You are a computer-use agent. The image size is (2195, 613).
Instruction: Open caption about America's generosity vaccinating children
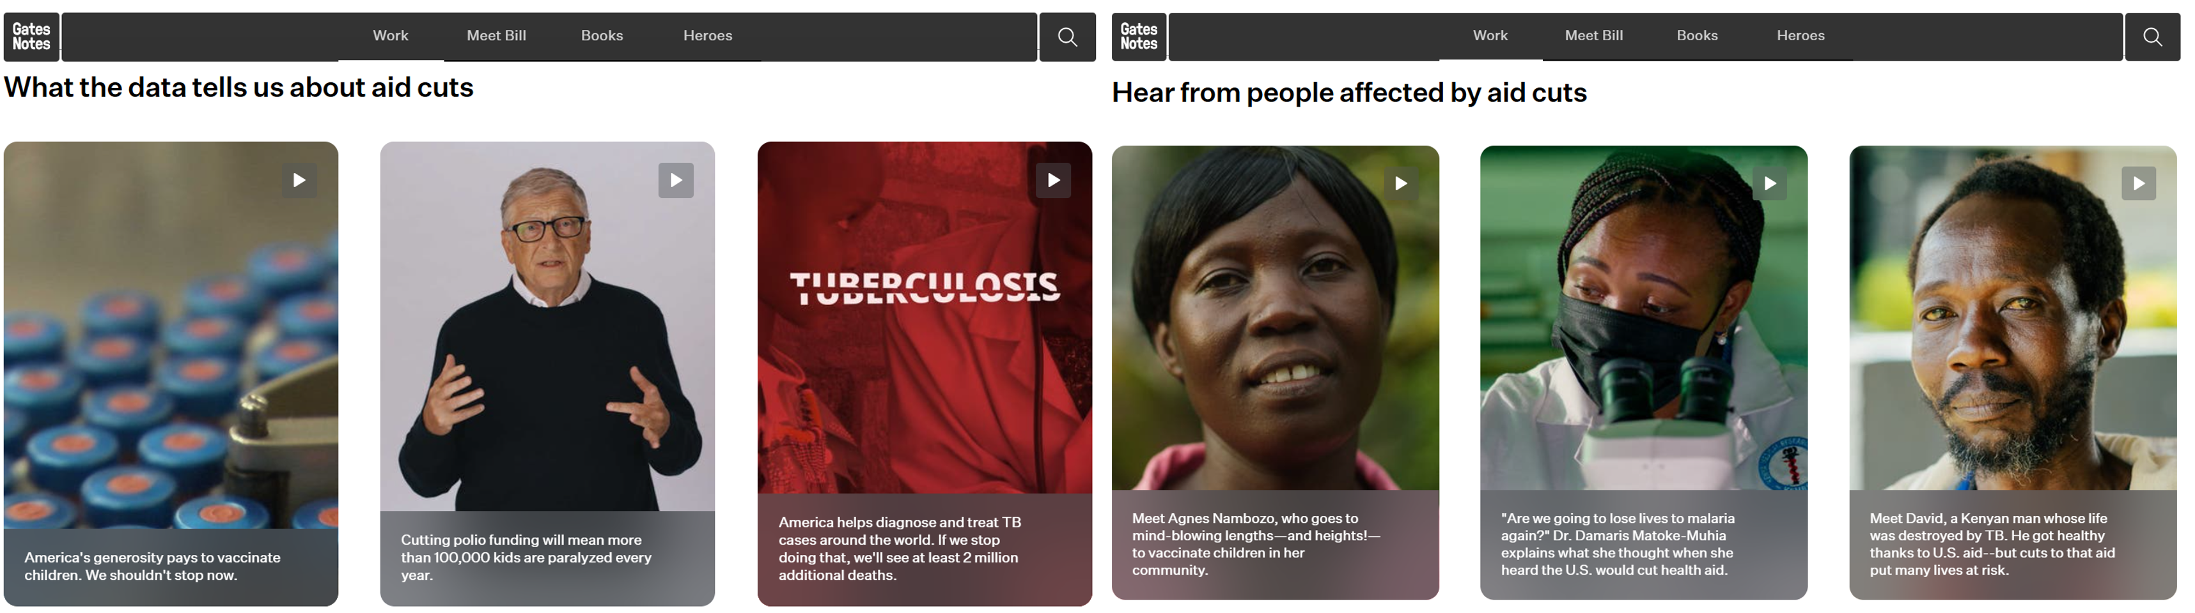[x=153, y=566]
